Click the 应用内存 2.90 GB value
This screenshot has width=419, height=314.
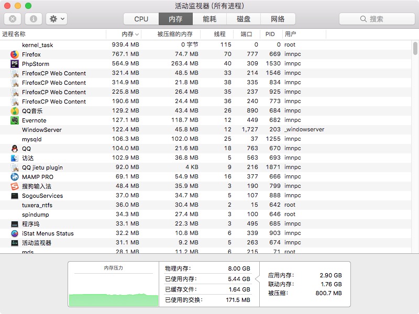pyautogui.click(x=331, y=275)
